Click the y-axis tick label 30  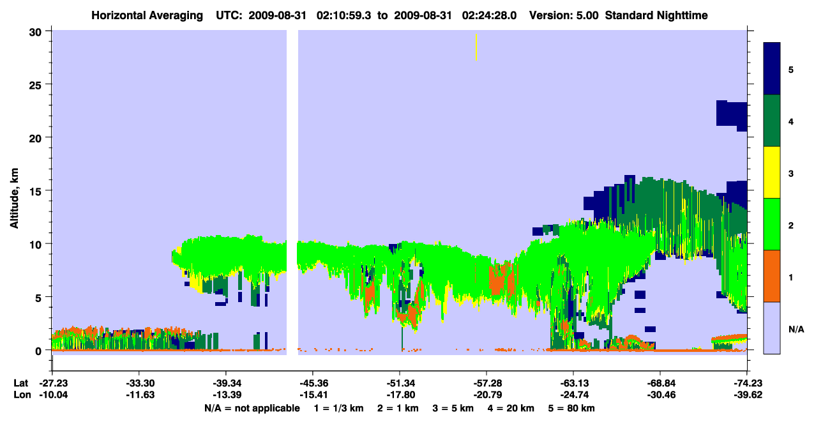pyautogui.click(x=37, y=31)
